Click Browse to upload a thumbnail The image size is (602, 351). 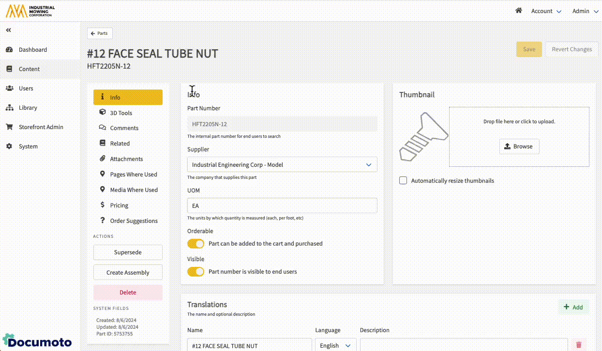[519, 146]
